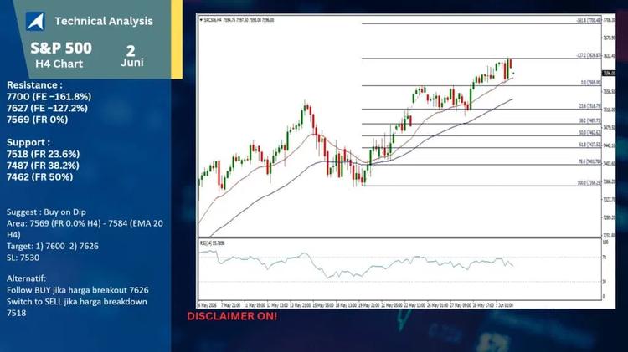Click the -161.8 Fibonacci level label on chart
Screen dimensions: 628x352
[589, 20]
